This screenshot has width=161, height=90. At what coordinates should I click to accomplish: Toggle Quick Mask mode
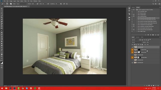pyautogui.click(x=2, y=65)
